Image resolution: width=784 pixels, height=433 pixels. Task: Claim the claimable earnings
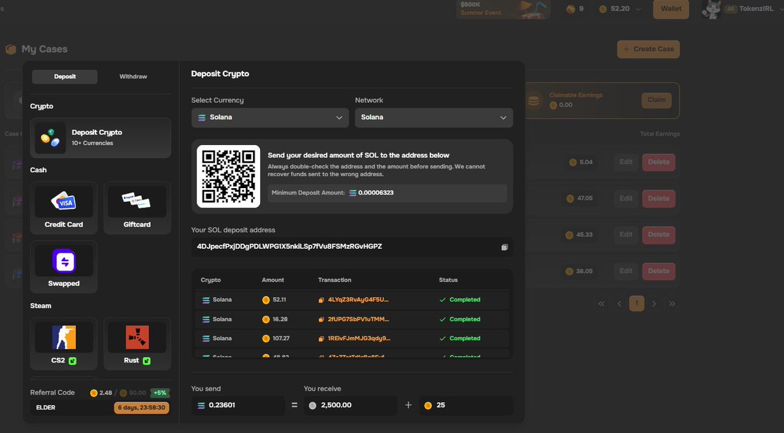tap(657, 100)
